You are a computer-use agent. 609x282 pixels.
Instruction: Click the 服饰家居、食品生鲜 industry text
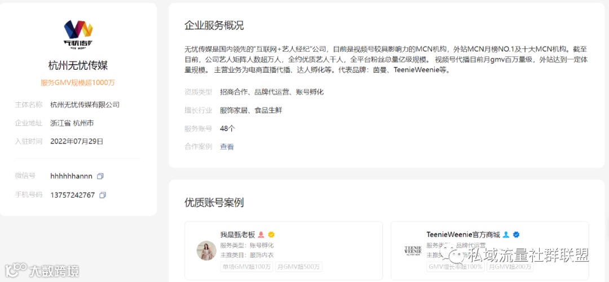click(x=251, y=110)
